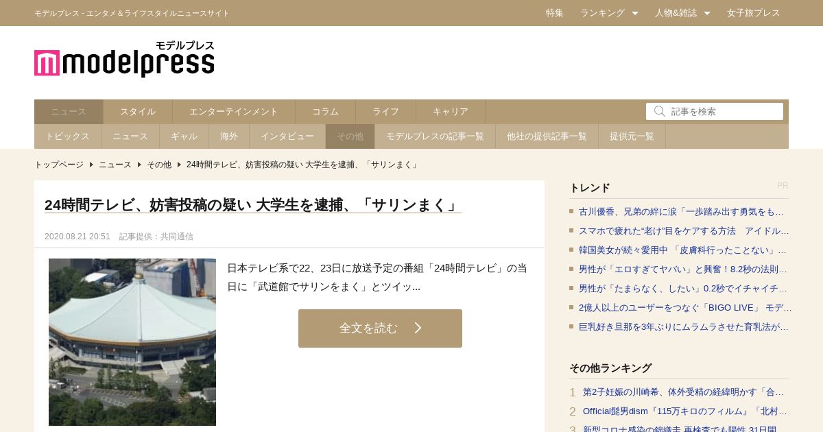Open the コラム tab
The height and width of the screenshot is (432, 823).
pos(326,112)
